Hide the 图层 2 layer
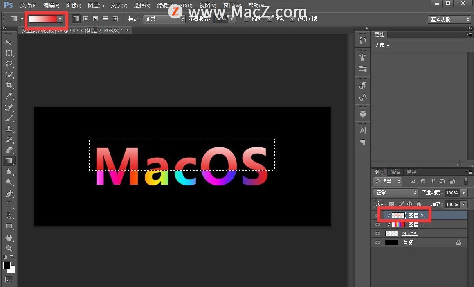The image size is (474, 287). [377, 215]
